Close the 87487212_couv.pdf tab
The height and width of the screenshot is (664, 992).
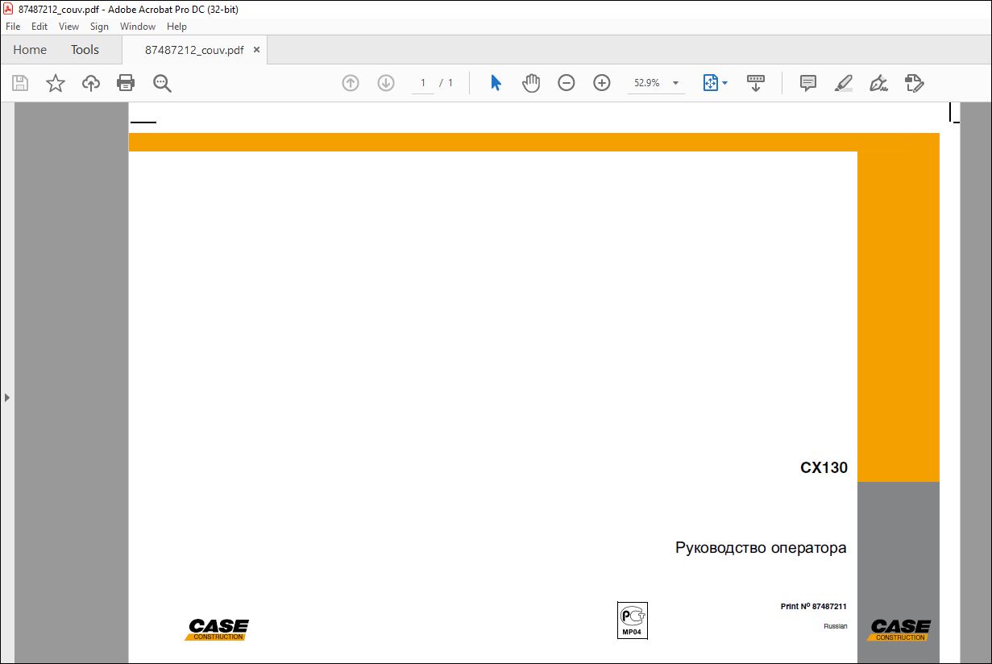256,50
